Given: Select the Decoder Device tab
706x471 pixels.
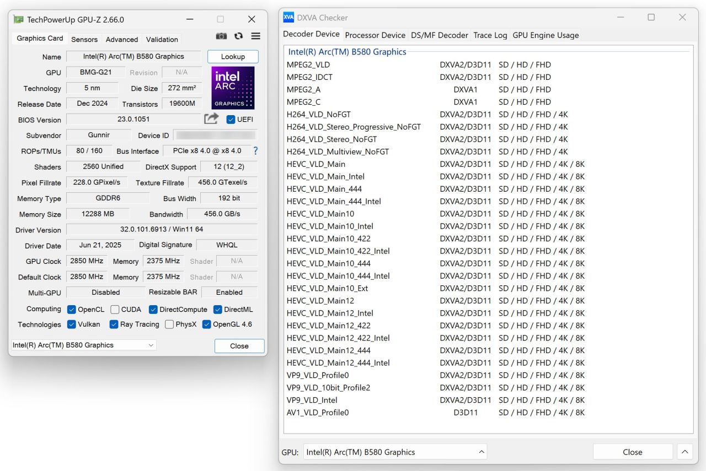Looking at the screenshot, I should coord(311,34).
